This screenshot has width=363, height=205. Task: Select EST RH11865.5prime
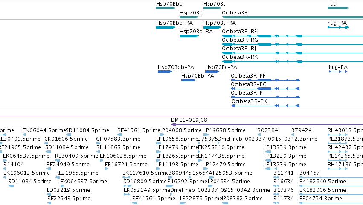point(98,152)
